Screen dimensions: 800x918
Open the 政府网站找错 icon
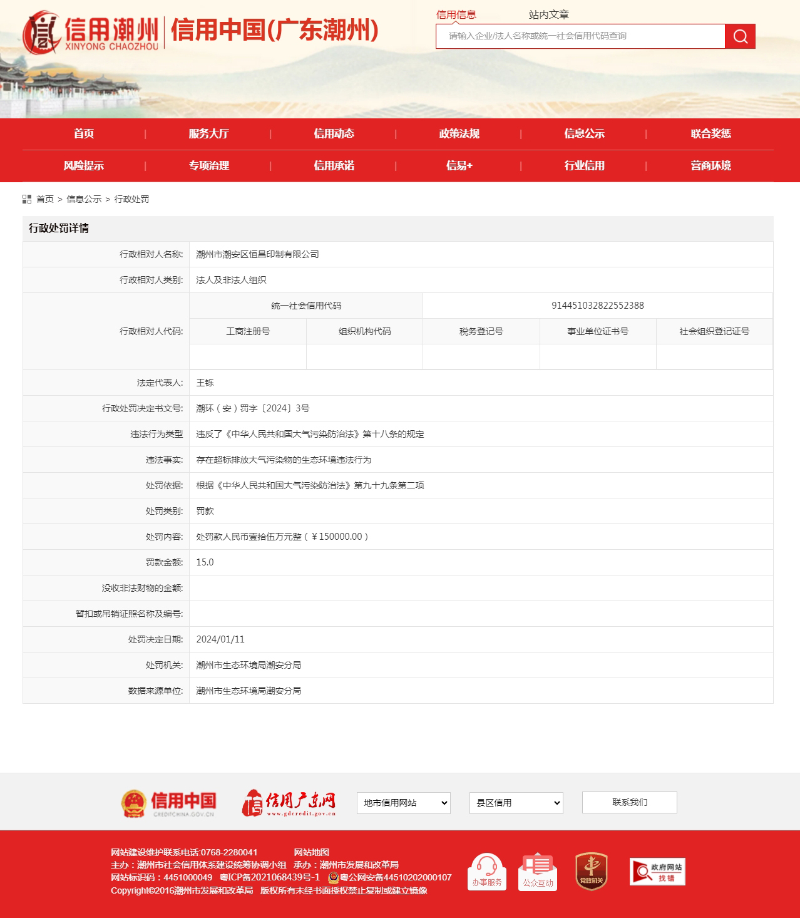[657, 872]
